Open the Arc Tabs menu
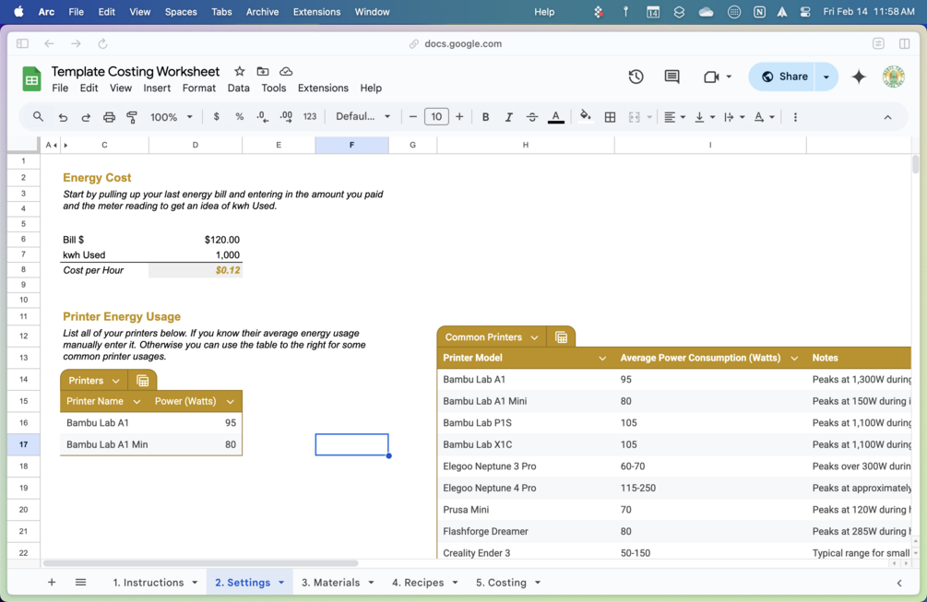The width and height of the screenshot is (927, 602). tap(221, 12)
